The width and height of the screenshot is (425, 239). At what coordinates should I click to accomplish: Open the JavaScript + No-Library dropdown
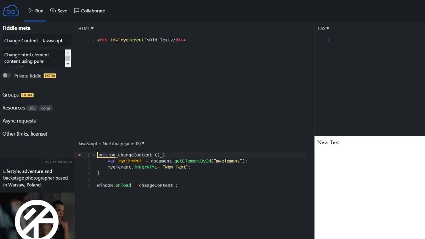tap(111, 144)
